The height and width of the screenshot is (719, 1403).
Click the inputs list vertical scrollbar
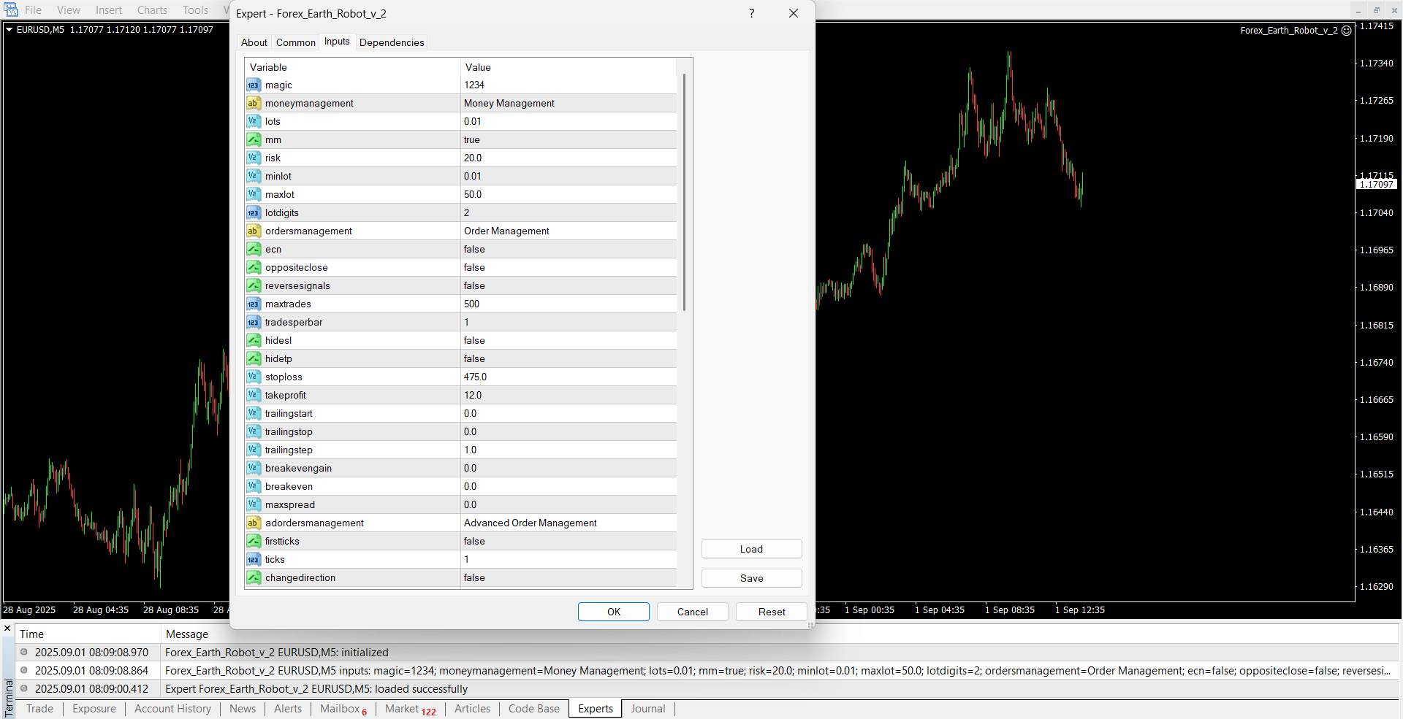pyautogui.click(x=684, y=191)
